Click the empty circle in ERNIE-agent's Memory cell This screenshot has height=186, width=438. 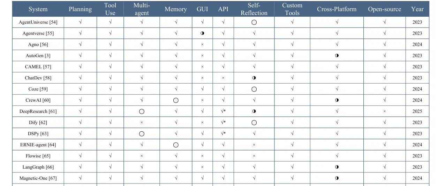click(176, 145)
